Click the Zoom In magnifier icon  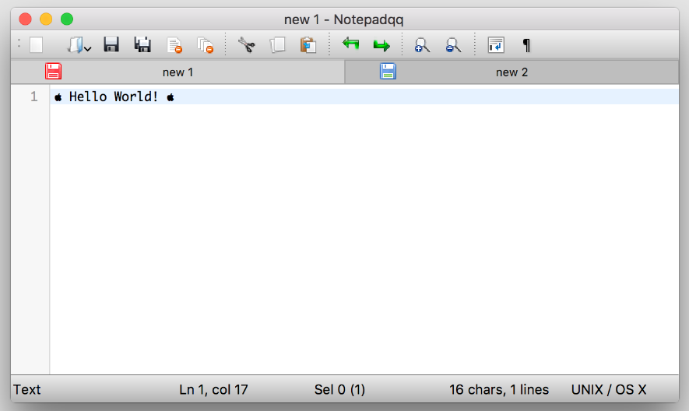tap(422, 45)
